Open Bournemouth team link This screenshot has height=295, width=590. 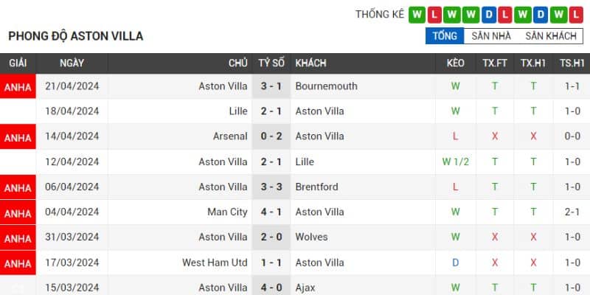point(326,86)
